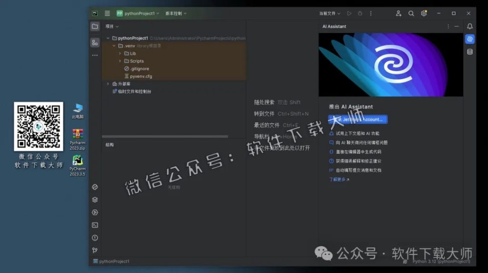Select the pyvenv.cfg file
488x273 pixels.
138,76
